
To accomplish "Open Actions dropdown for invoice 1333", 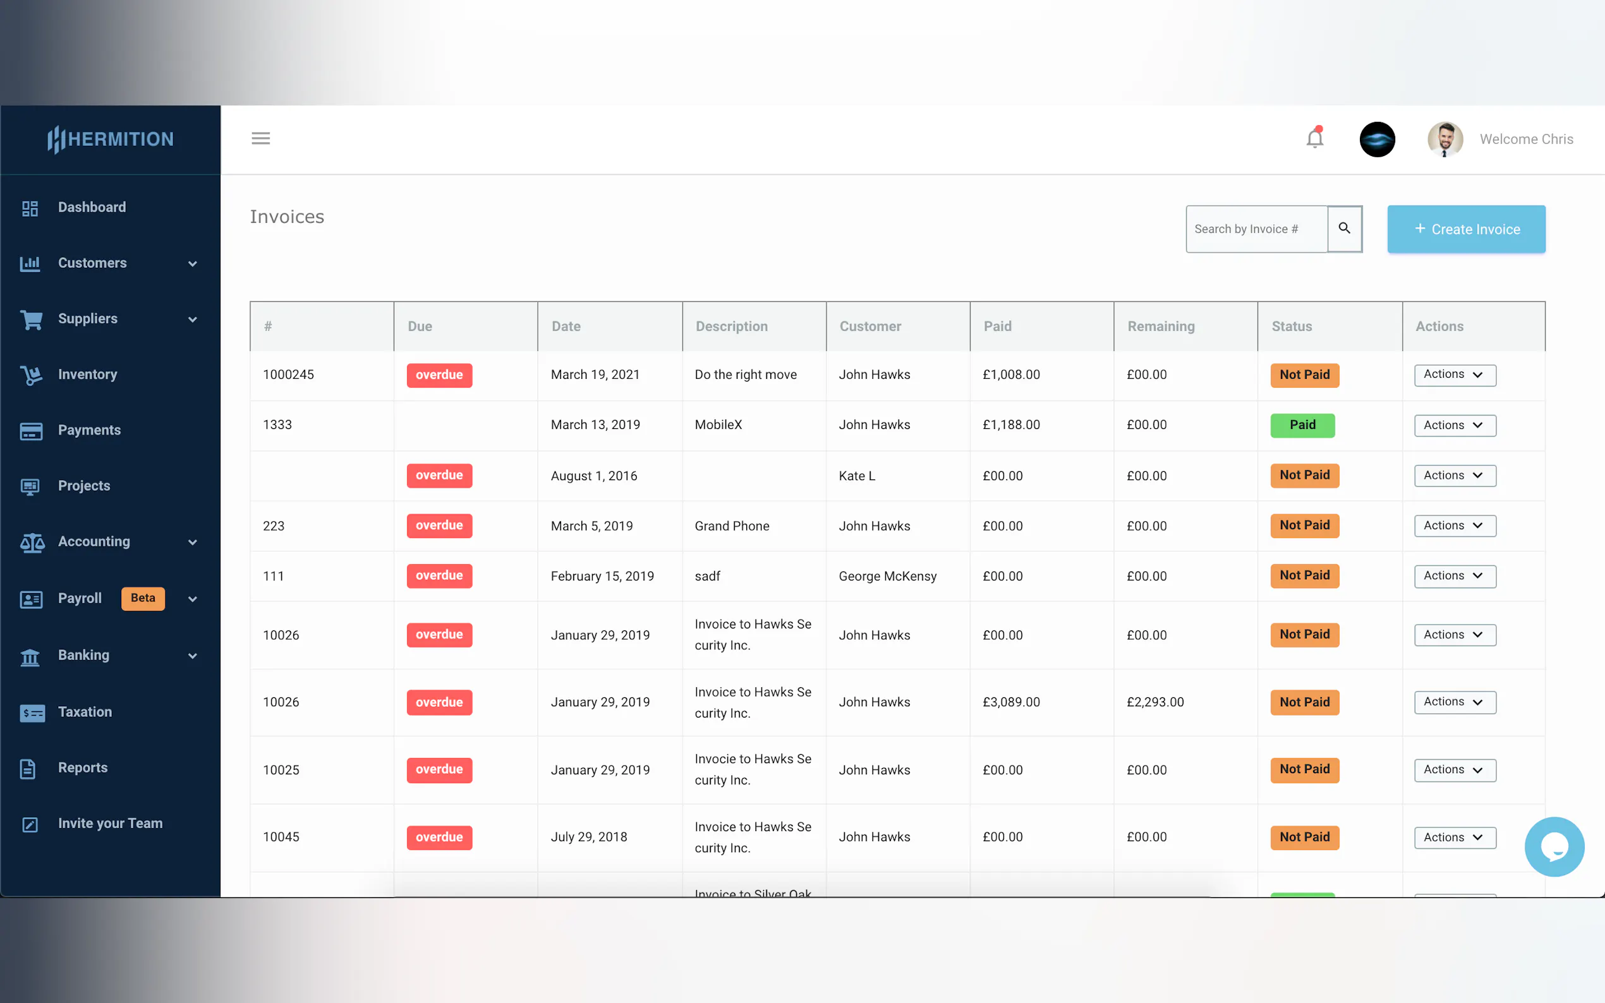I will coord(1455,425).
